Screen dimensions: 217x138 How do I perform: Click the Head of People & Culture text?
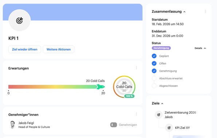tap(34, 127)
